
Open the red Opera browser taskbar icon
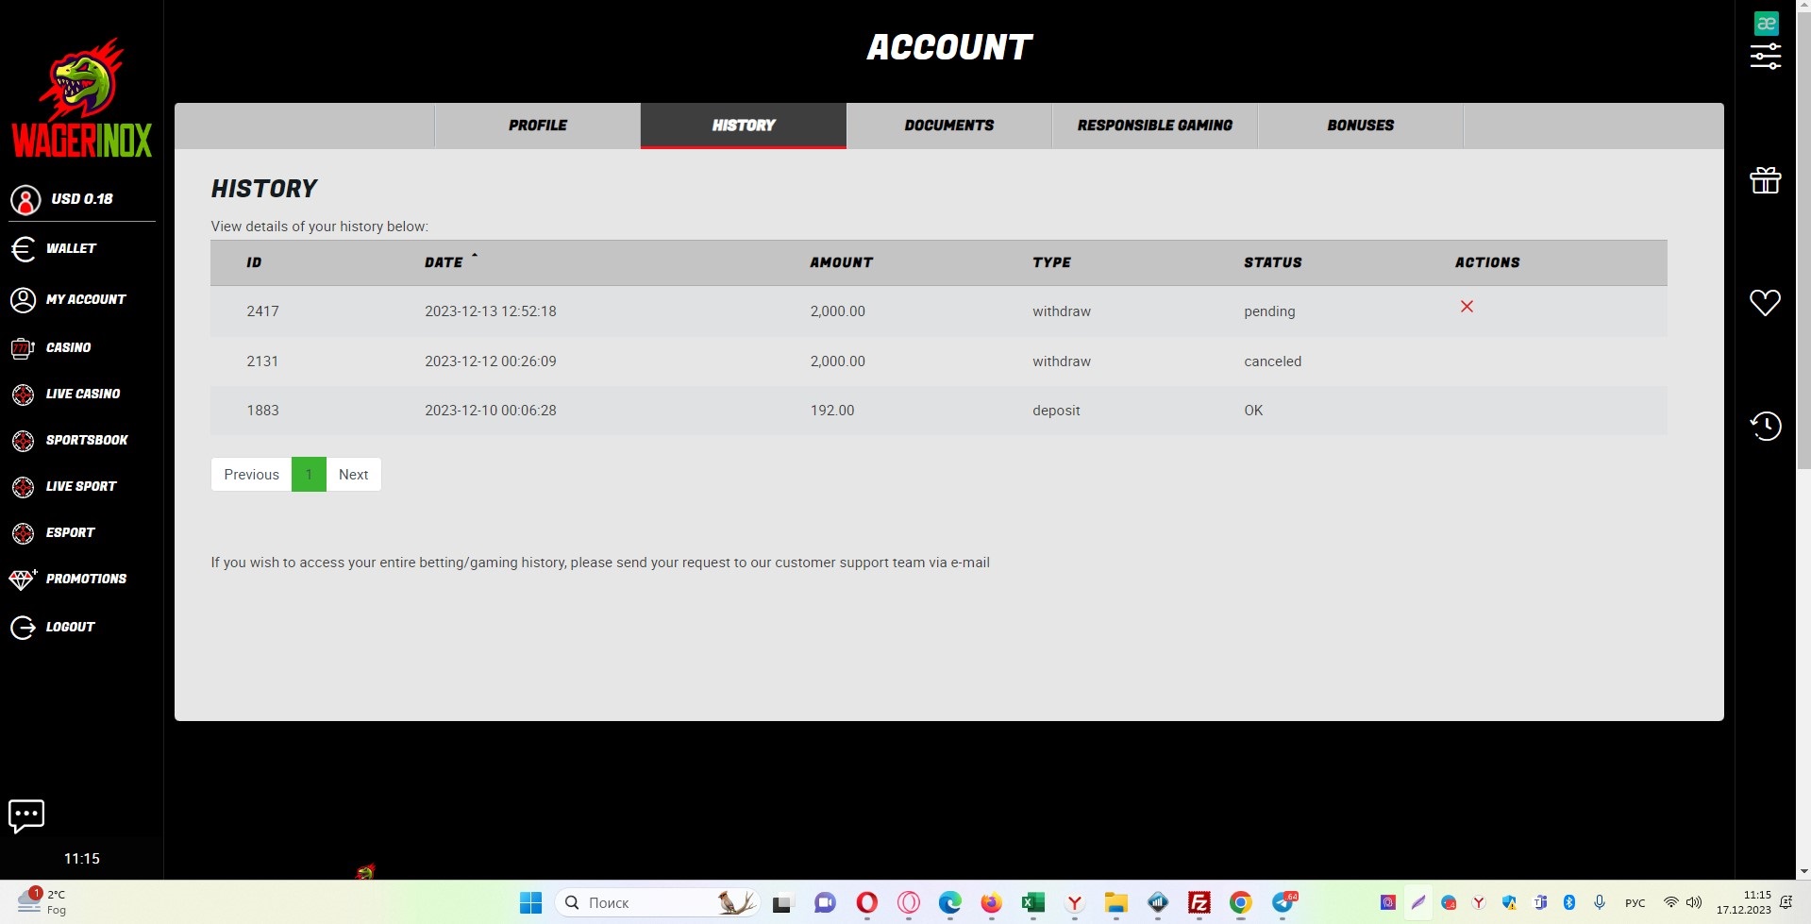866,903
